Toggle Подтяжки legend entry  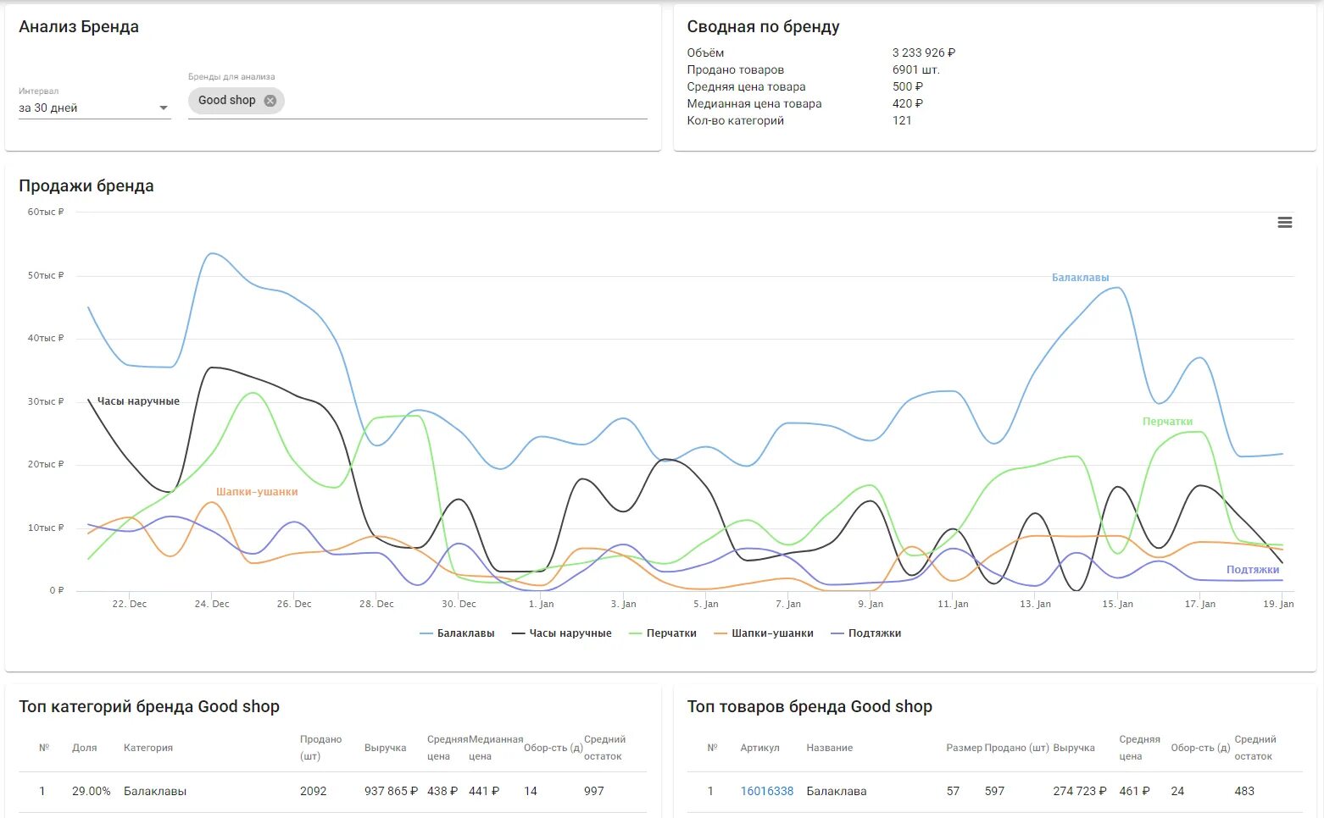pyautogui.click(x=866, y=633)
